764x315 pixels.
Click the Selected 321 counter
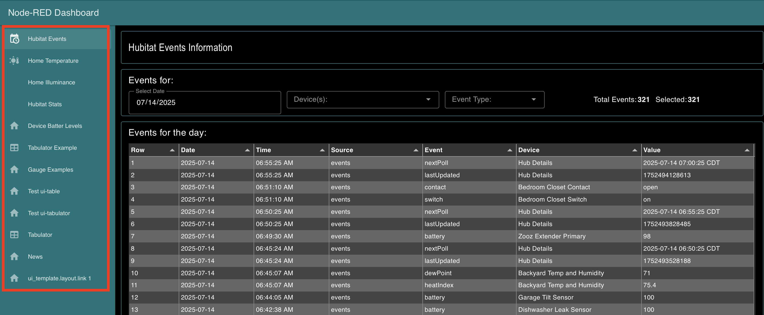[677, 100]
